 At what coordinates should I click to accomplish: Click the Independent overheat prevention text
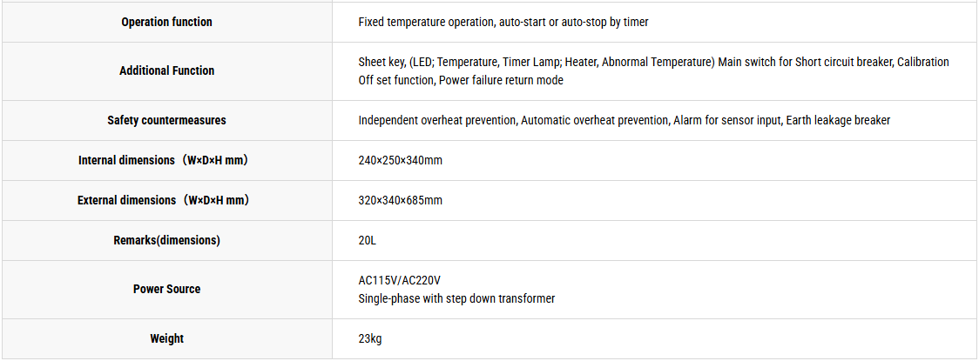point(438,120)
